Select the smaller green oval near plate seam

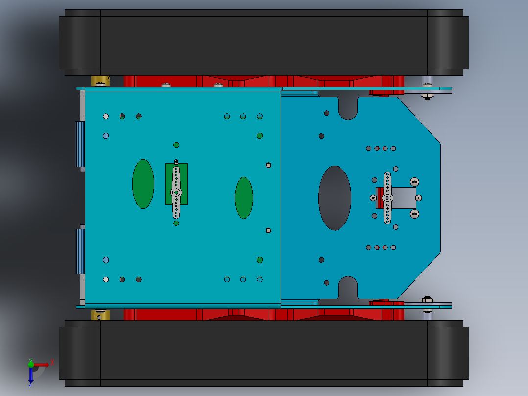click(x=244, y=198)
